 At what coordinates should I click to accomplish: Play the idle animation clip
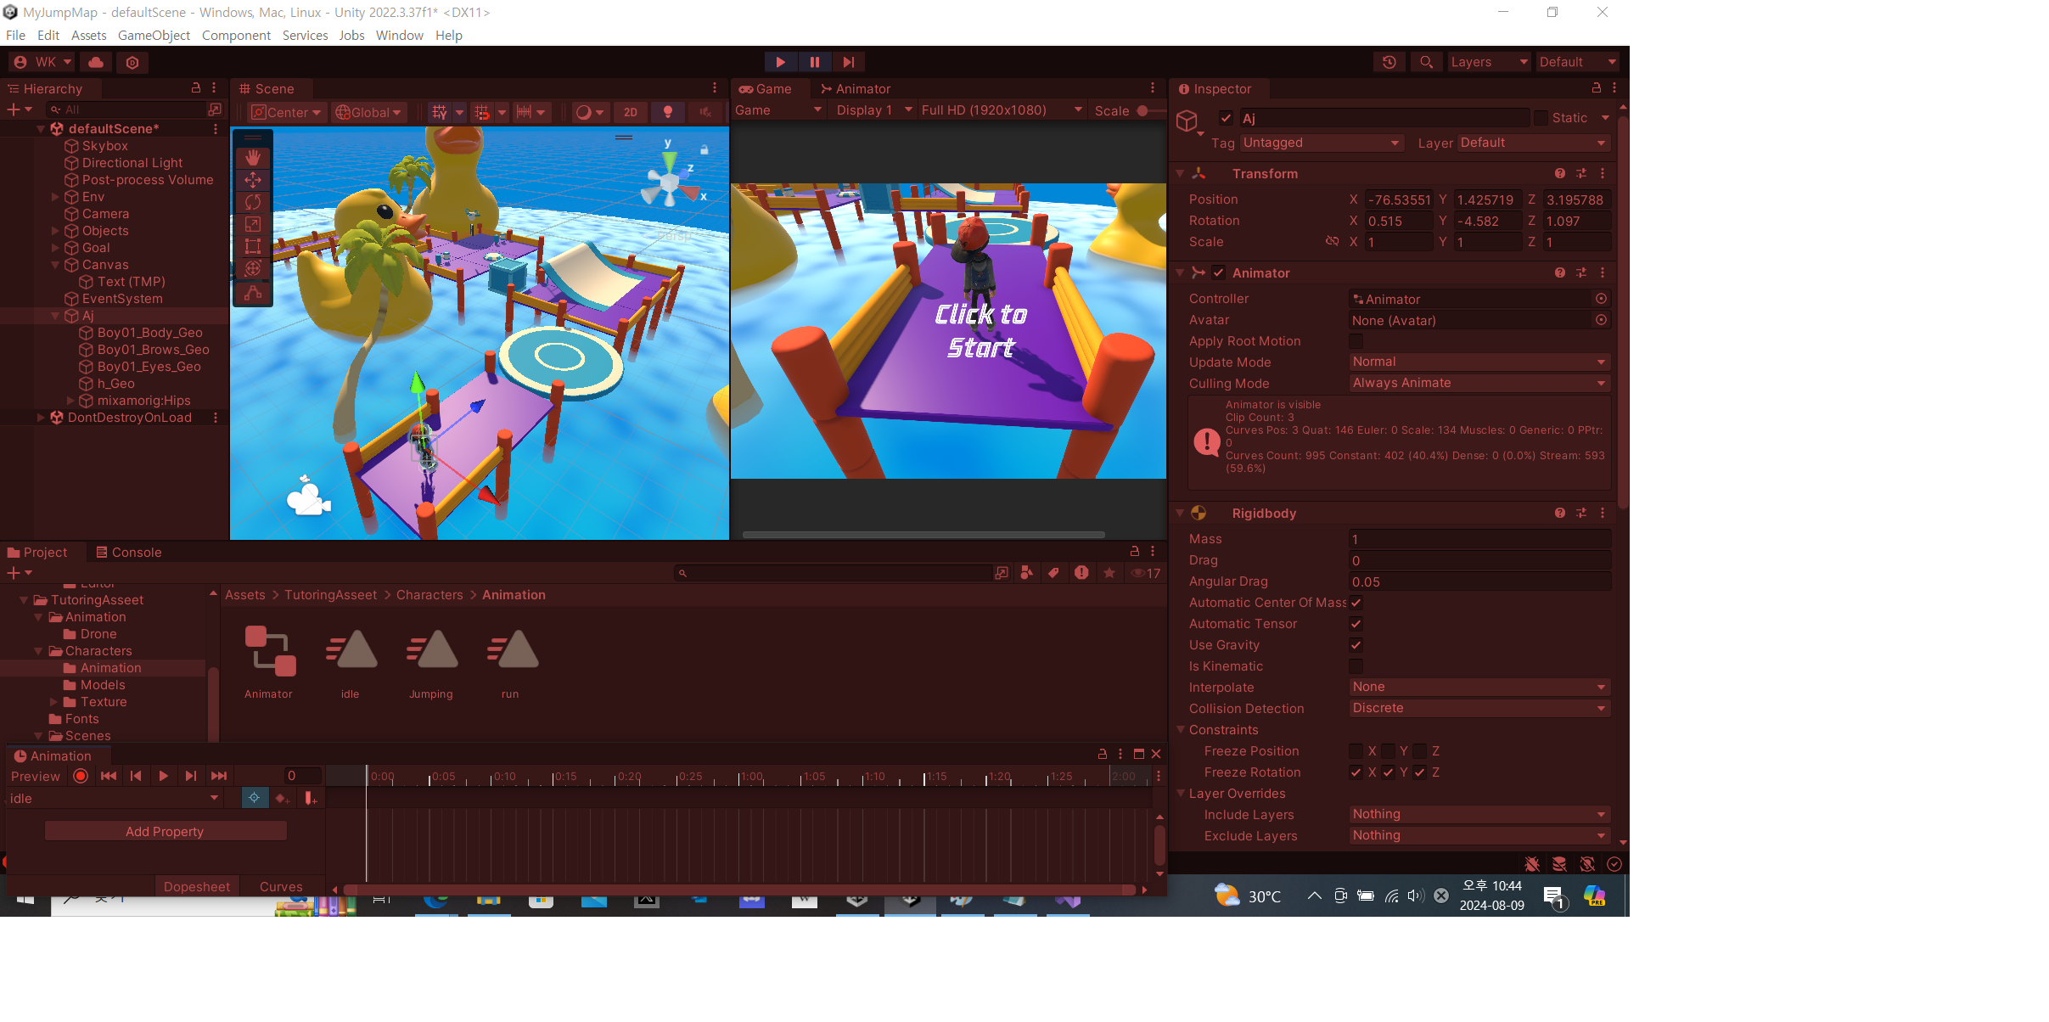click(164, 776)
